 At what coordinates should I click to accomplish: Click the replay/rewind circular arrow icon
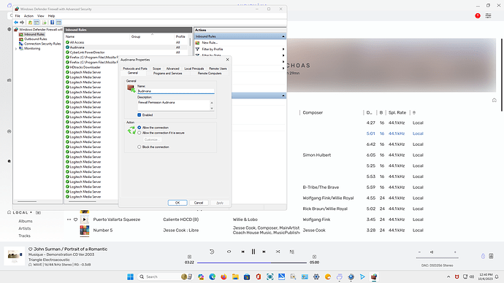(212, 252)
